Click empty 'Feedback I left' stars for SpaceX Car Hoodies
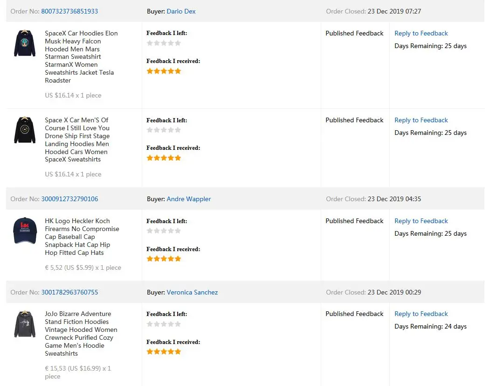 164,43
